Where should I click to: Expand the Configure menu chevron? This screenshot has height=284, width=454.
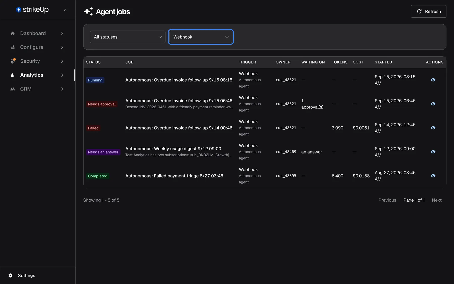click(x=62, y=47)
